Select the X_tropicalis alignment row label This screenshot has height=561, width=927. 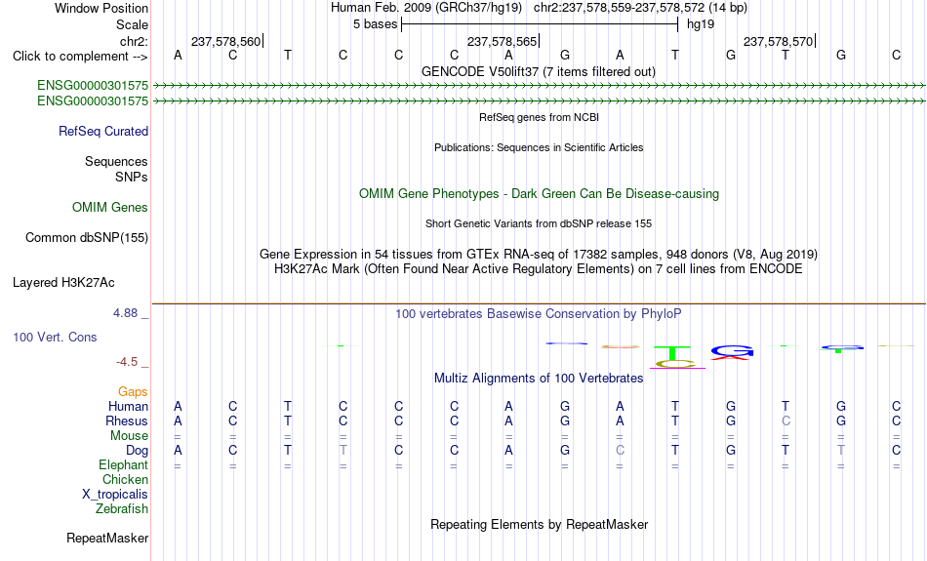115,495
